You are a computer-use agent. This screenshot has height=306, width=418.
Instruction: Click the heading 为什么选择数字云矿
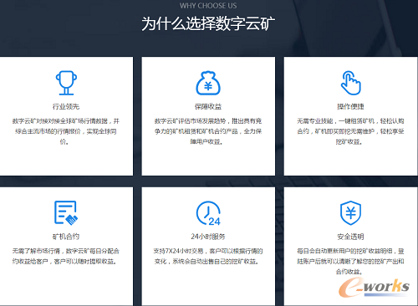pyautogui.click(x=208, y=23)
